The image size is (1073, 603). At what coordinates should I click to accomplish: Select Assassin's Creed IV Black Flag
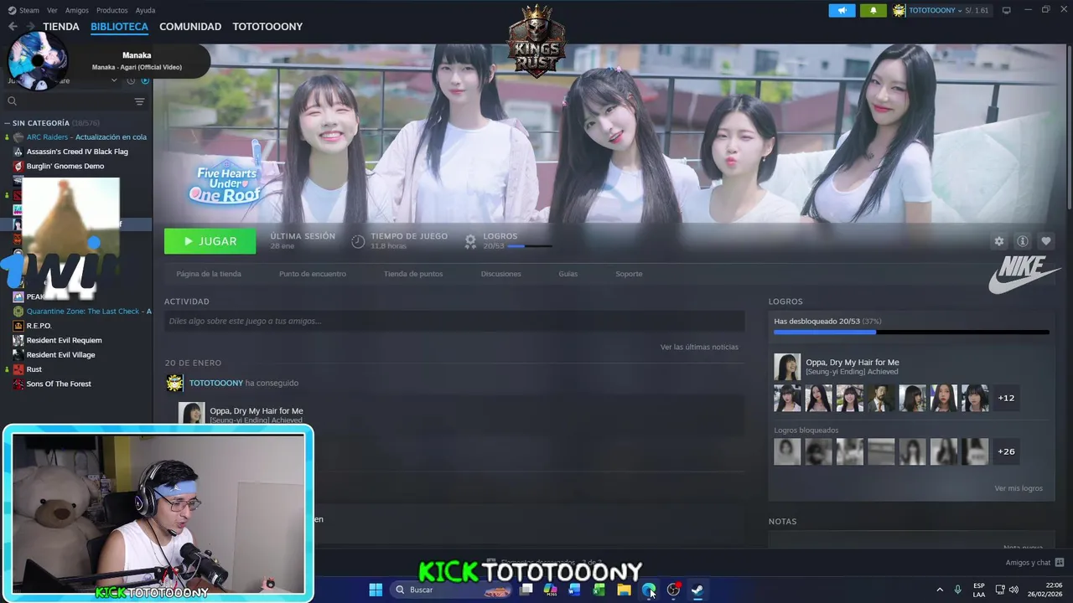click(x=76, y=152)
